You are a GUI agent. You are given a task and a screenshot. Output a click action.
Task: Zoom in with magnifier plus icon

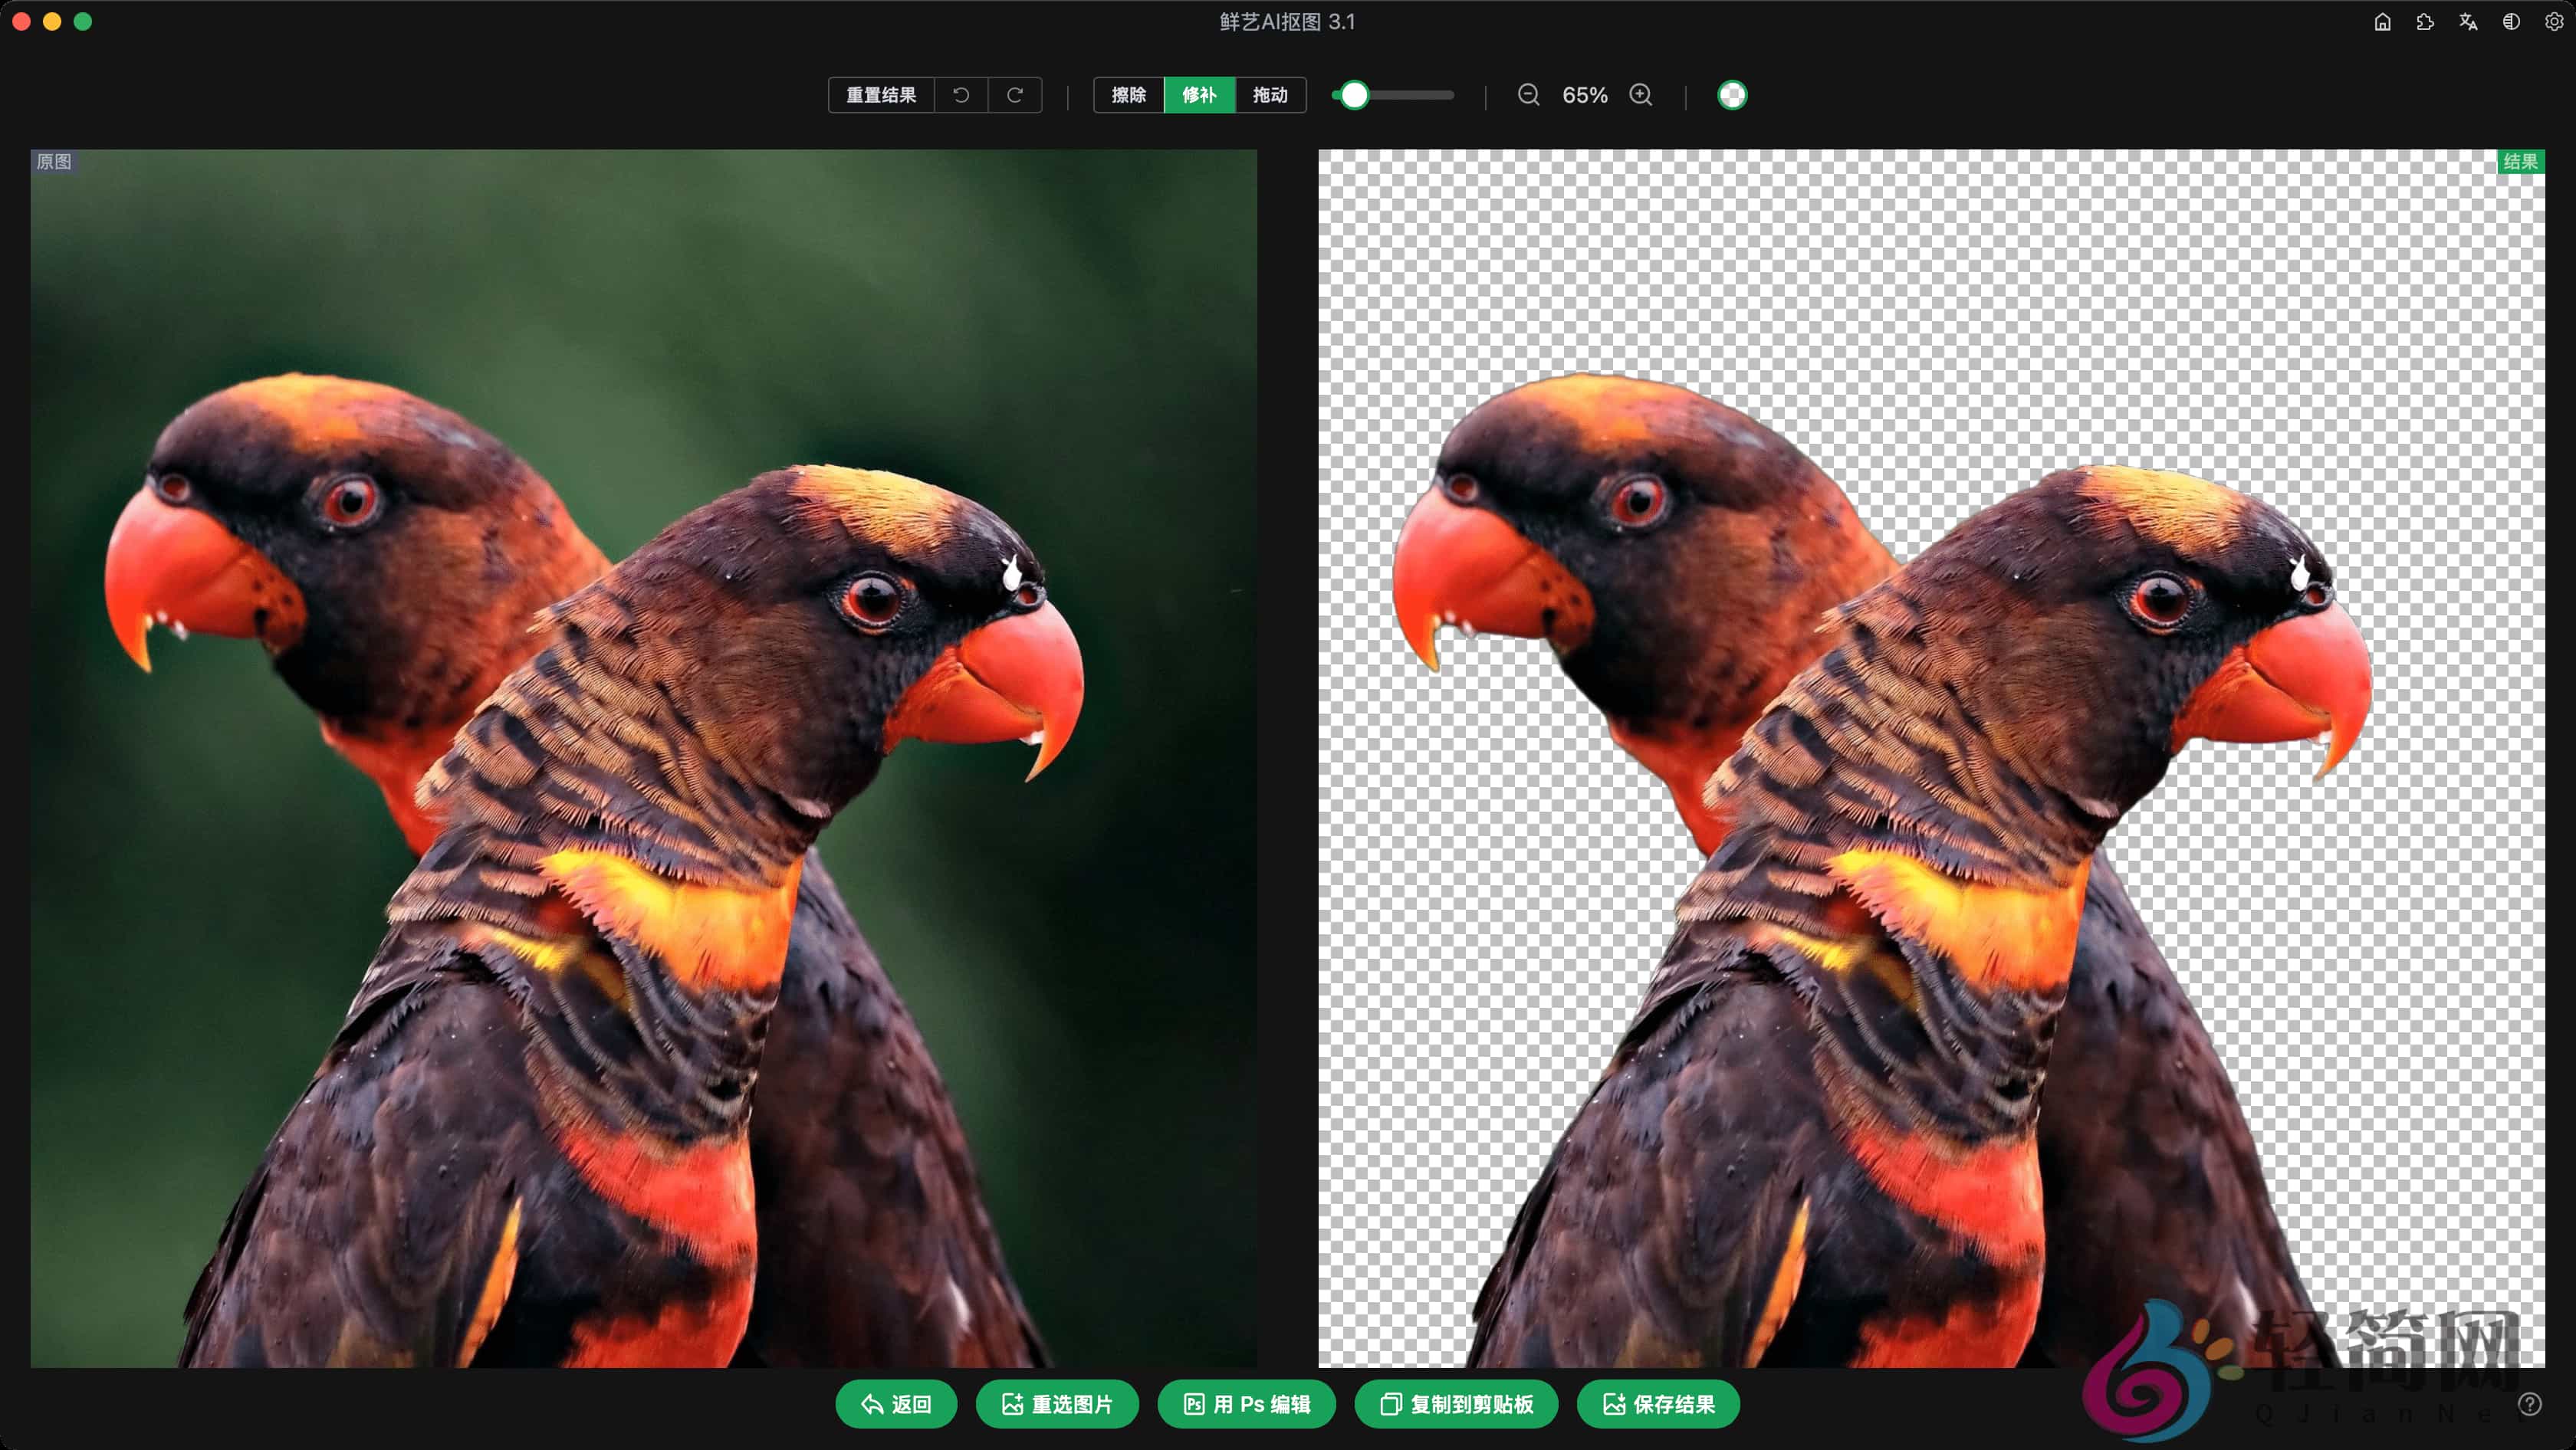(1640, 95)
